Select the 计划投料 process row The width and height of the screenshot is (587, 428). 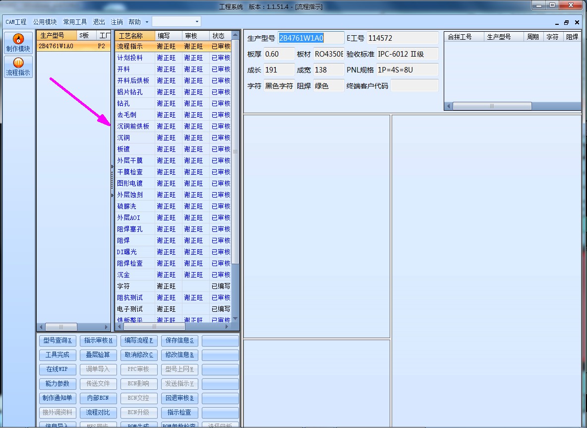pyautogui.click(x=174, y=58)
